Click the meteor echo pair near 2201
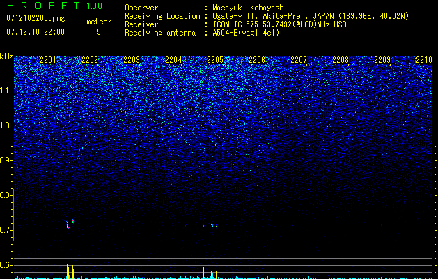Viewport: 438px width, 279px height. point(70,223)
